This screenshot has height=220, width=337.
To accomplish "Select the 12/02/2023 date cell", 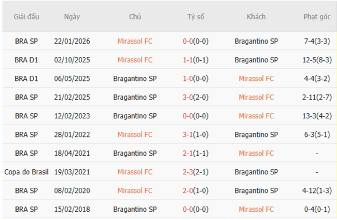I will click(72, 116).
